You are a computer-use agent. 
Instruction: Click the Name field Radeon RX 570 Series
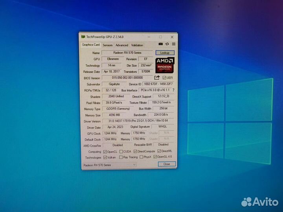127,53
